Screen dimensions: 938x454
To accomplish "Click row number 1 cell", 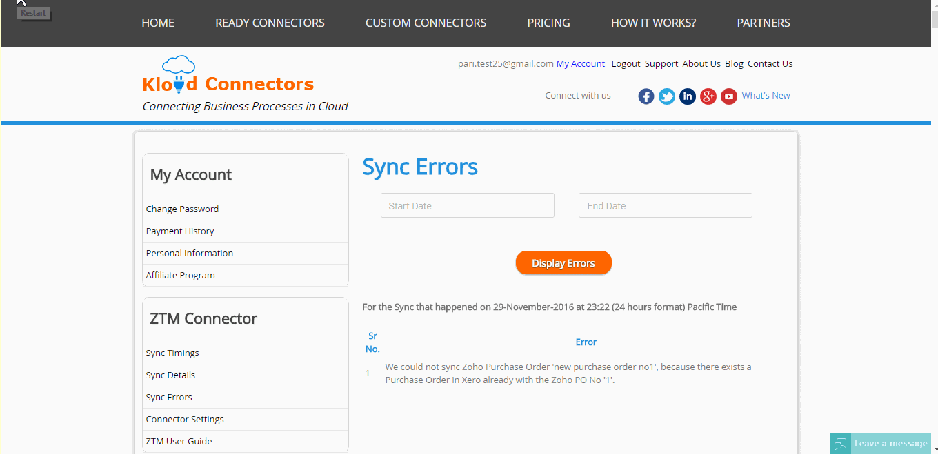I will coord(373,373).
